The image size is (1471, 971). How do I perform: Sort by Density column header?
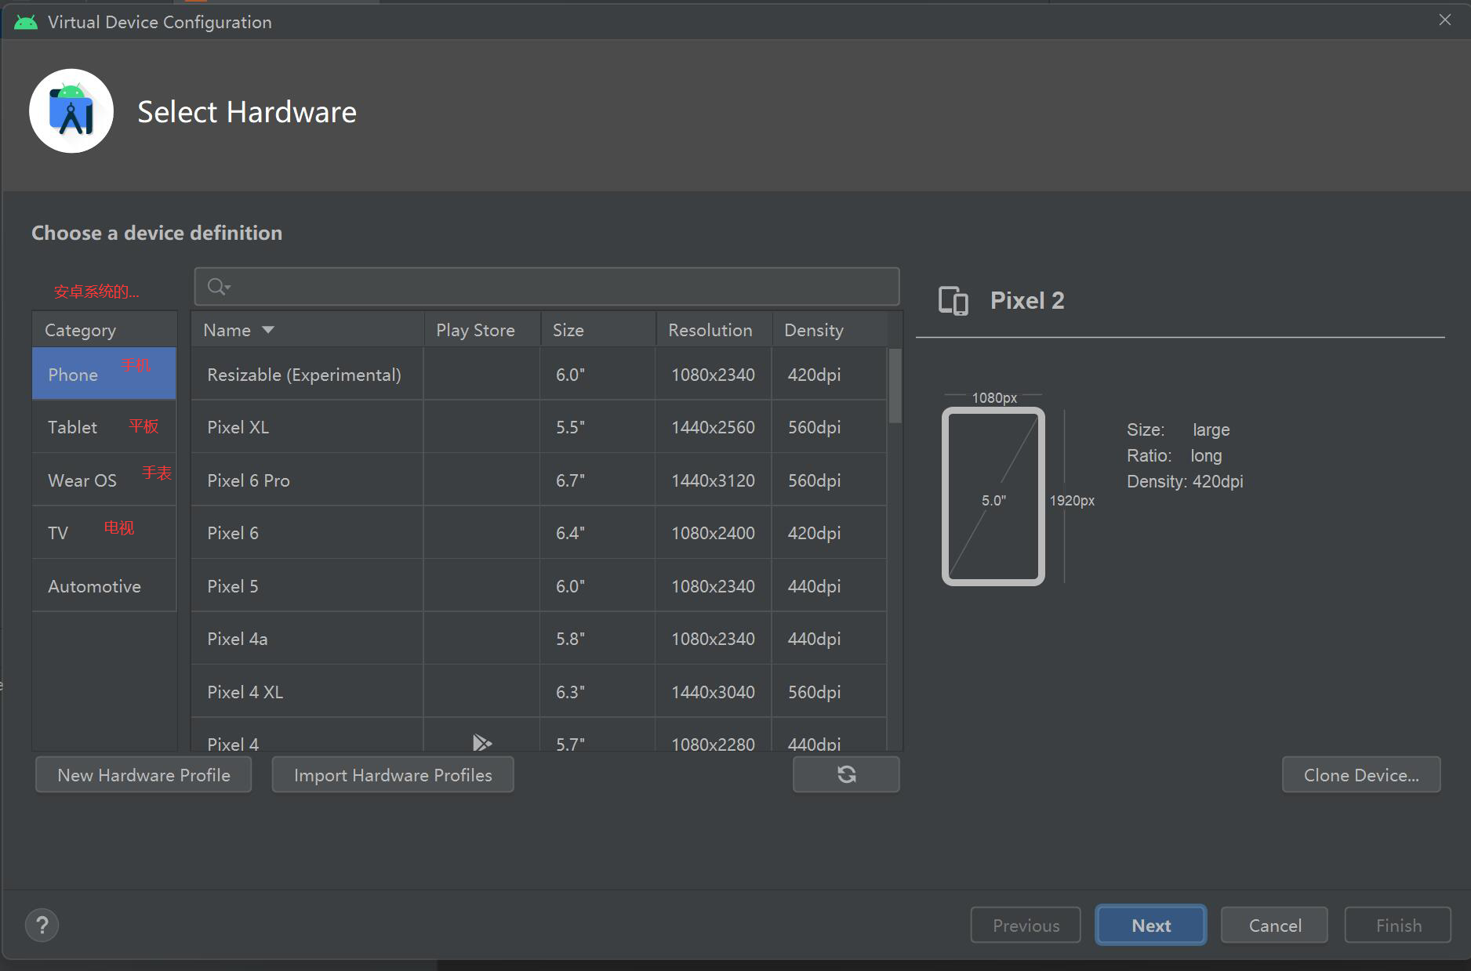coord(830,330)
